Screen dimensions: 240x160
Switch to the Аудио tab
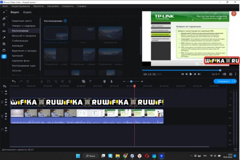coord(27,12)
